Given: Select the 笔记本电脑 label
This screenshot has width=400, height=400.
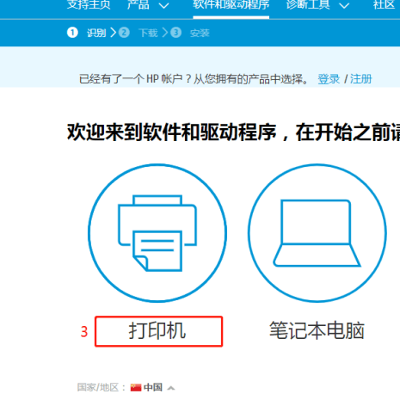Looking at the screenshot, I should [317, 331].
